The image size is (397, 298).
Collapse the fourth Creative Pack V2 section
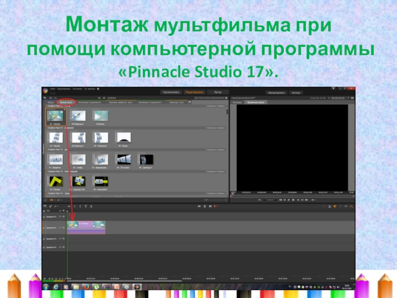pos(46,171)
